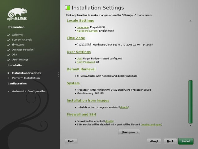Screen dimensions: 198x149
Task: Open the Default Runlevel heading
Action: tap(81, 69)
